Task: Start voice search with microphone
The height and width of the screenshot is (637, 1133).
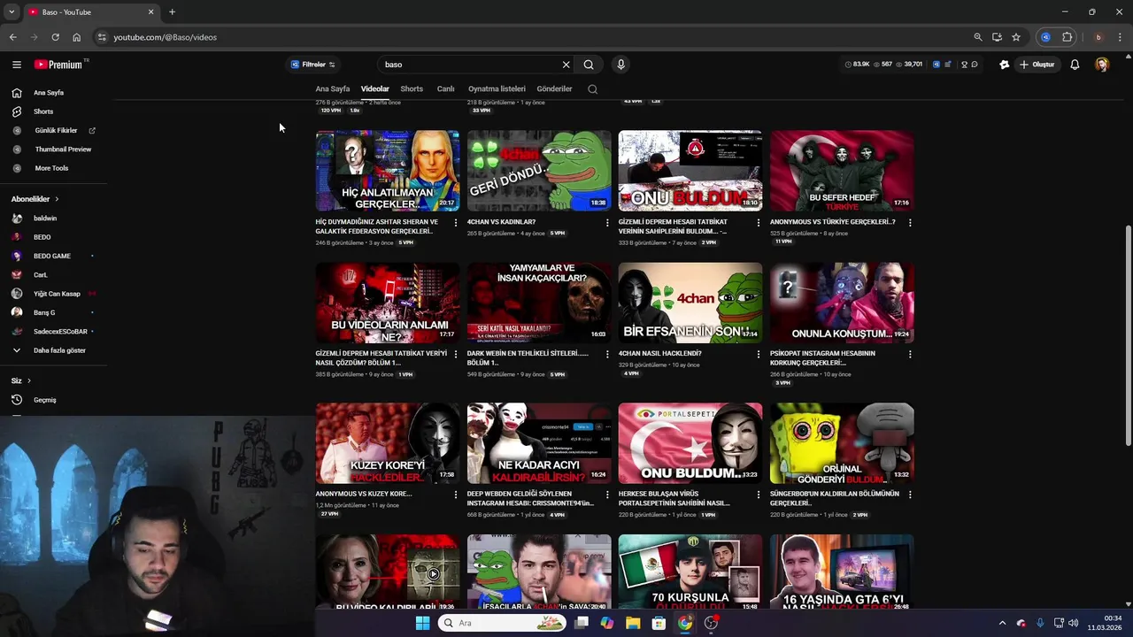Action: [620, 65]
